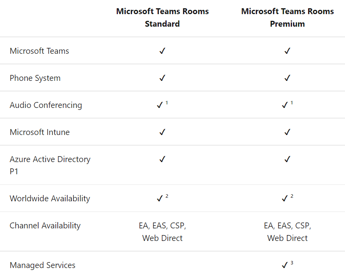Select the Microsoft Teams Rooms Premium column header
Image resolution: width=345 pixels, height=279 pixels.
pos(287,17)
